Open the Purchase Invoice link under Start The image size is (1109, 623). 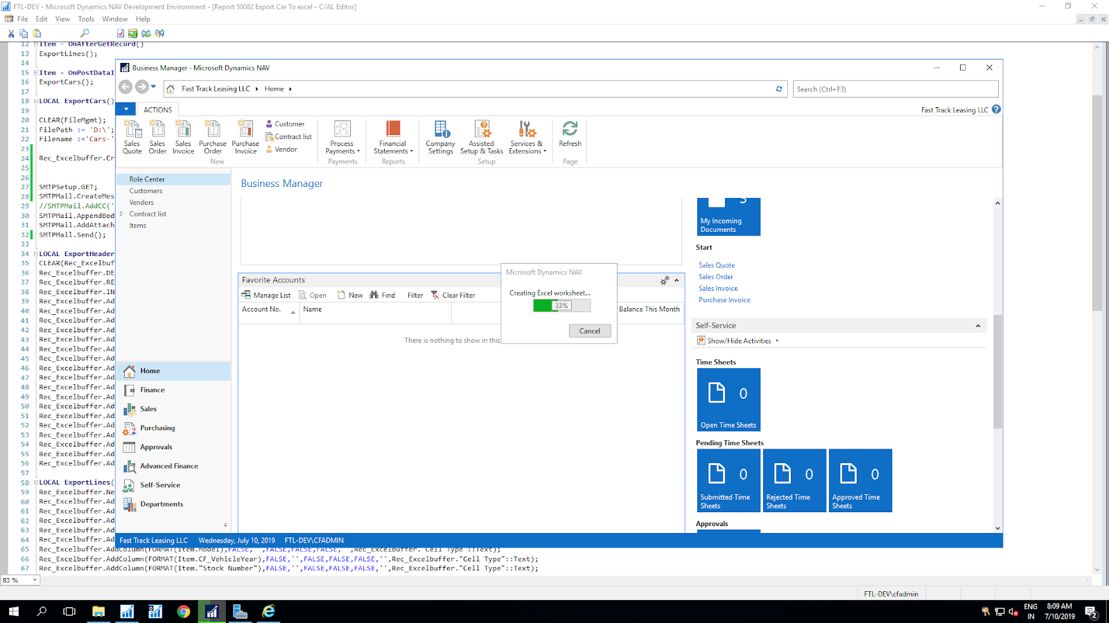[724, 300]
